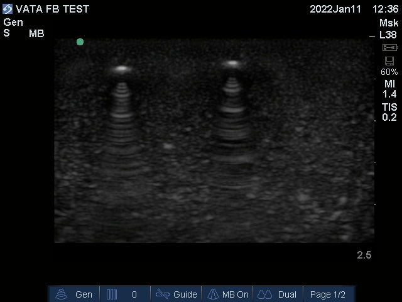
Task: Click the SonoSite logo icon beside VATA FB TEST
Action: tap(8, 9)
